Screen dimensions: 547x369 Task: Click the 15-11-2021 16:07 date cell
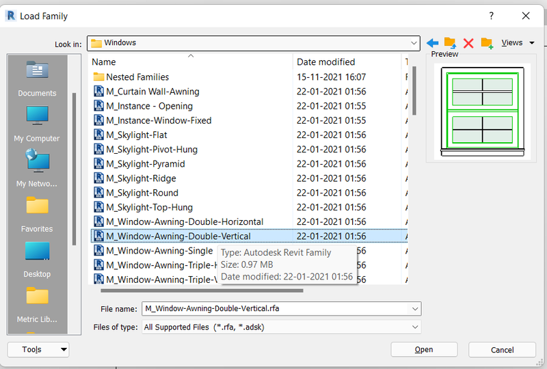(331, 77)
